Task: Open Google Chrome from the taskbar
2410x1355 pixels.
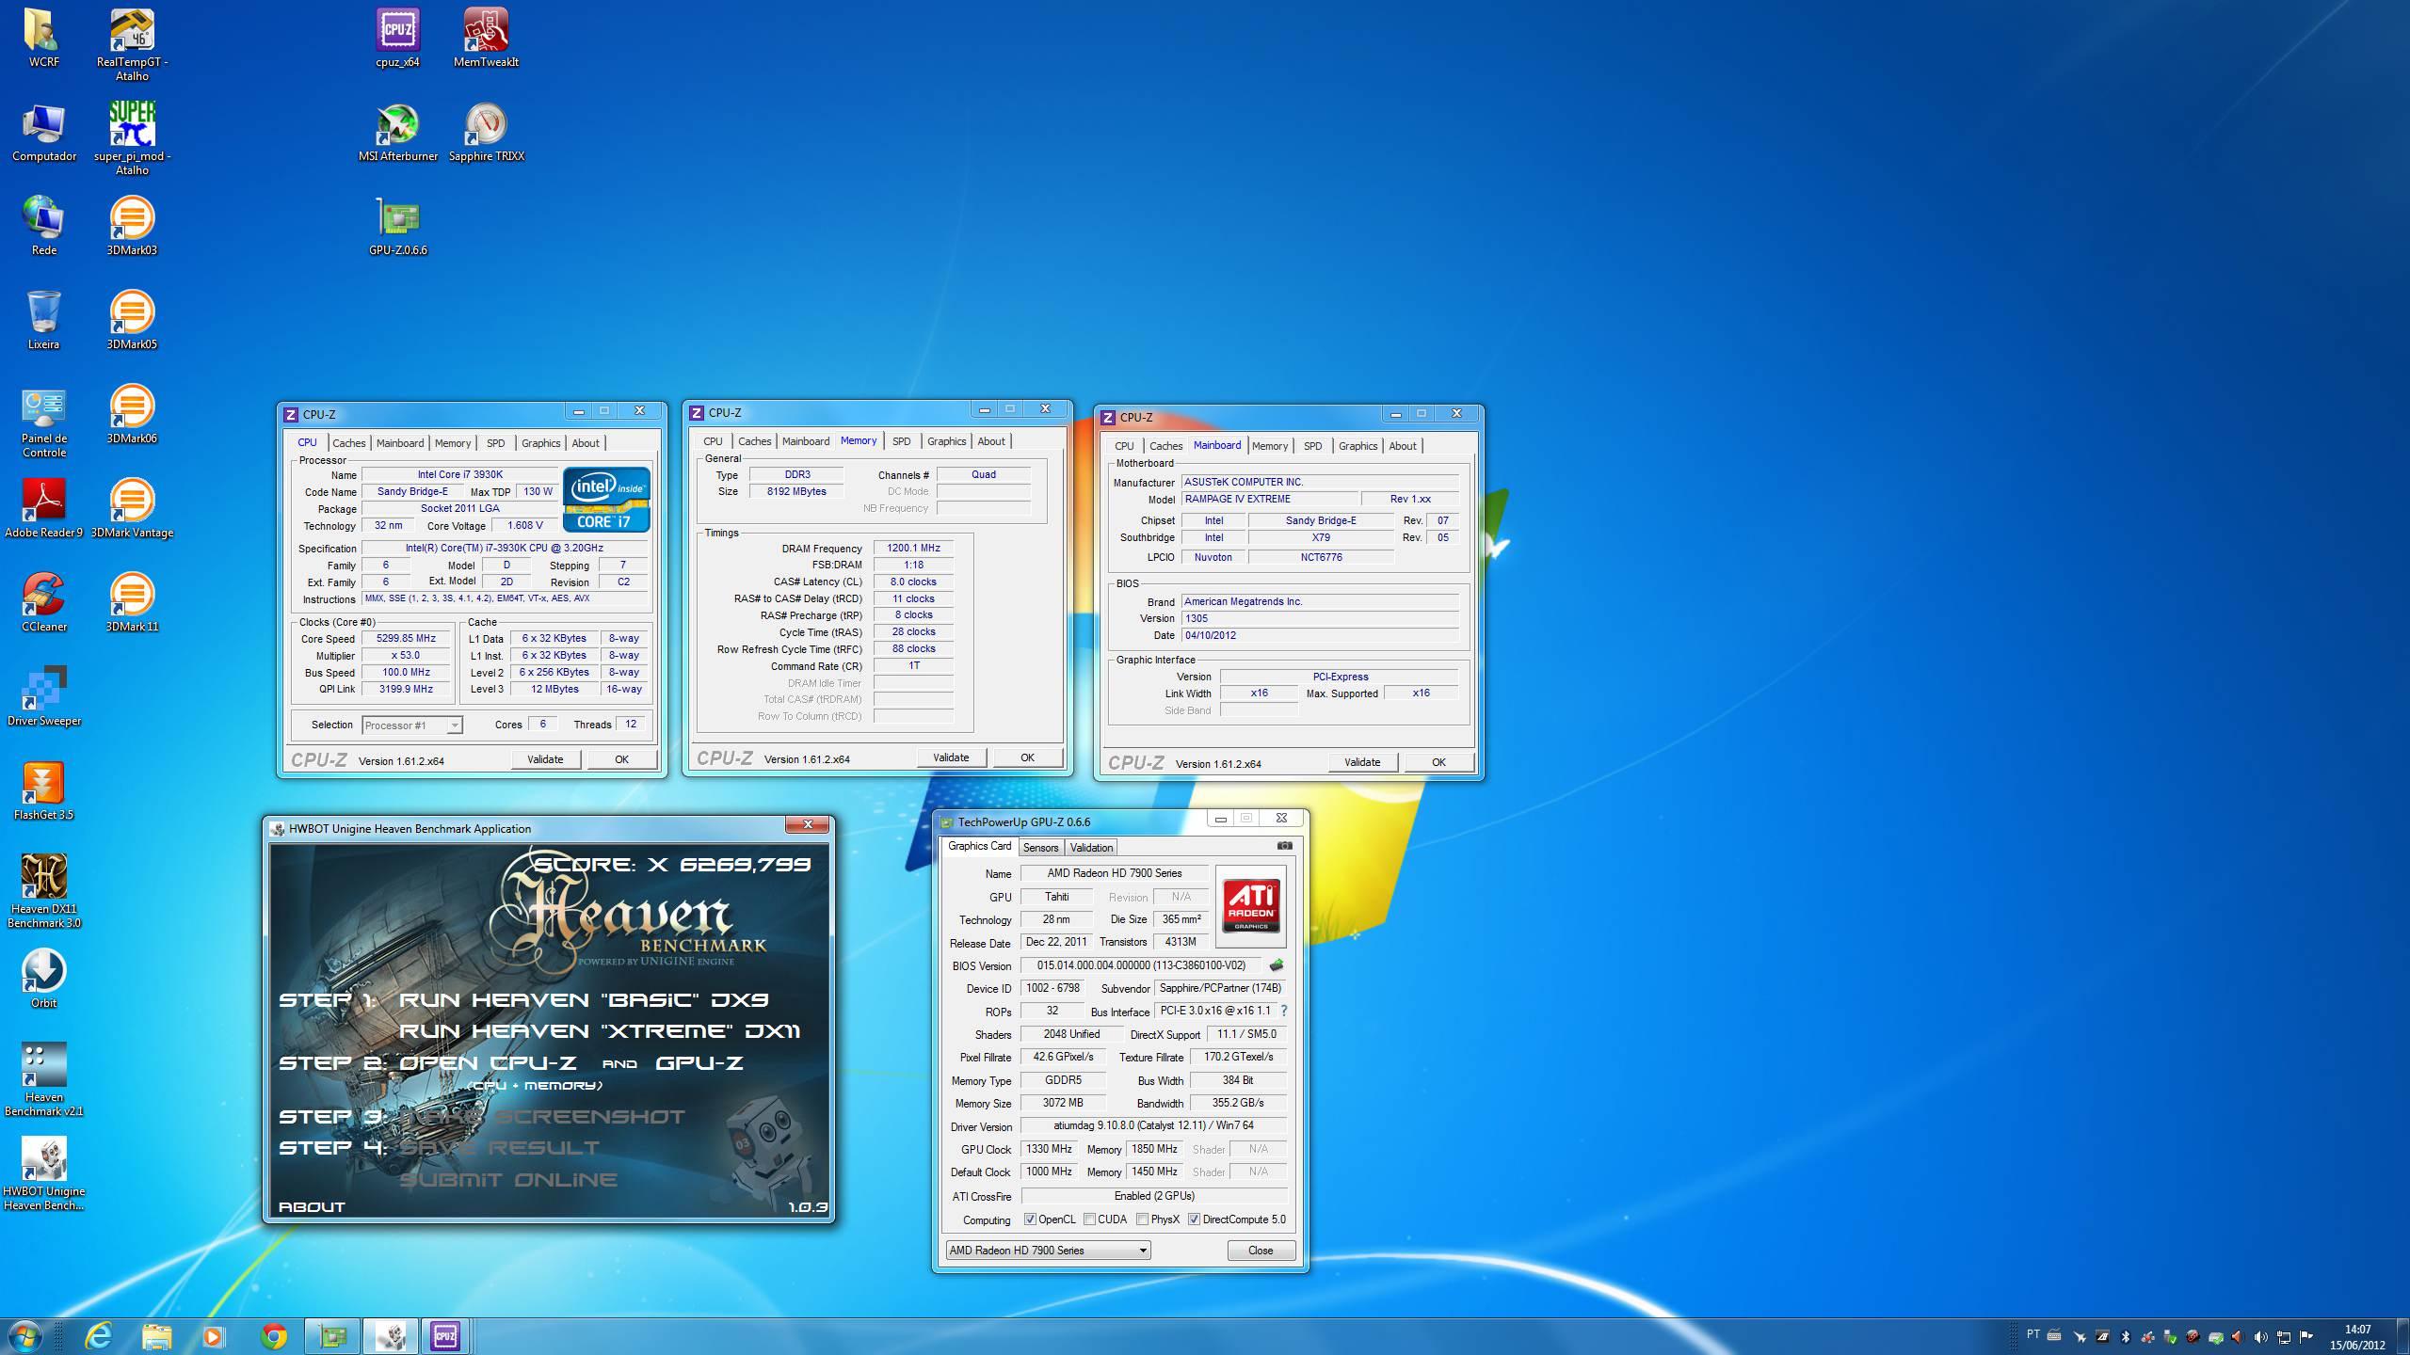Action: [x=273, y=1336]
